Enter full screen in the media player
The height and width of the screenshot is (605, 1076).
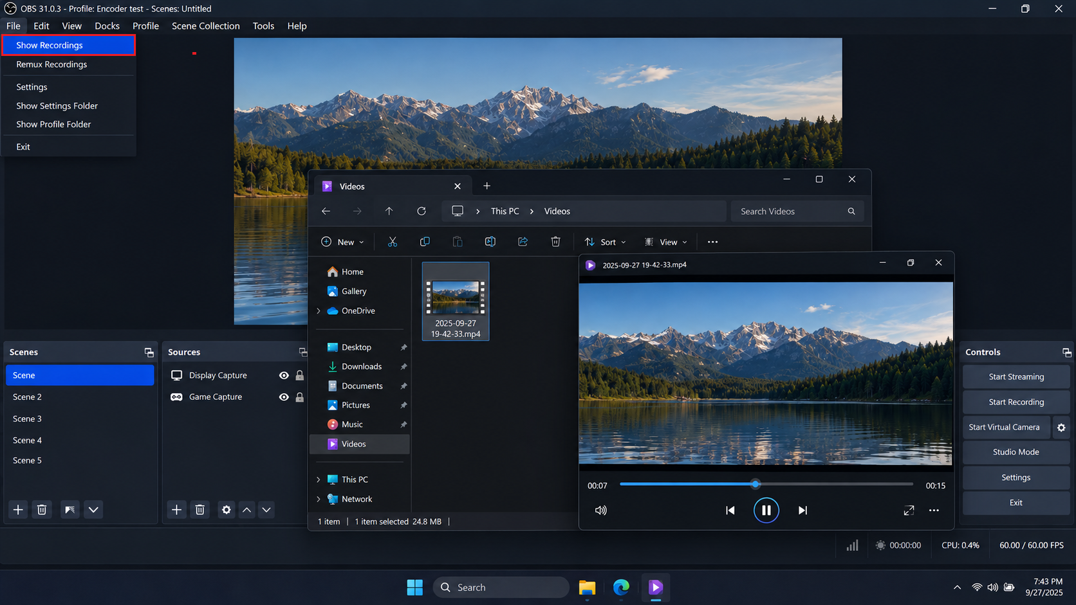tap(909, 510)
